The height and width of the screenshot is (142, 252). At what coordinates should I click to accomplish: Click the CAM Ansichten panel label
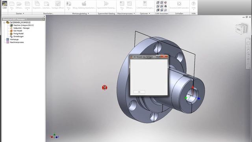click(161, 13)
